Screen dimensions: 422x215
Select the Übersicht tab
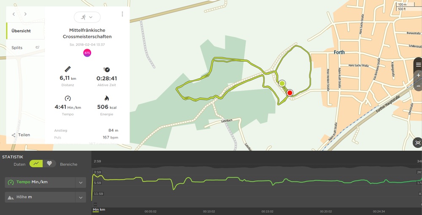pos(21,31)
